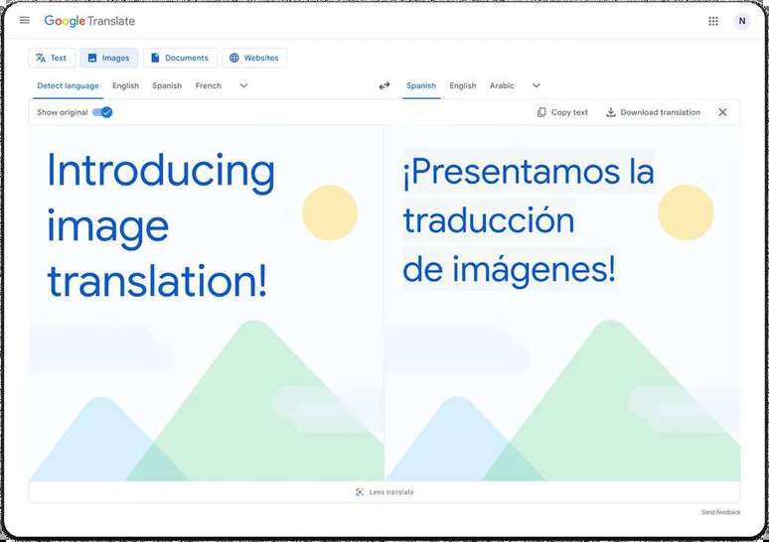Select the Images translation tab
Screen dimensions: 769x542
[109, 58]
